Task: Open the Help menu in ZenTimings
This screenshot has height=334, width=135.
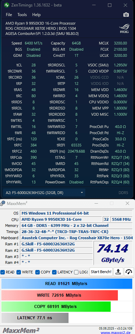Action: point(36,15)
